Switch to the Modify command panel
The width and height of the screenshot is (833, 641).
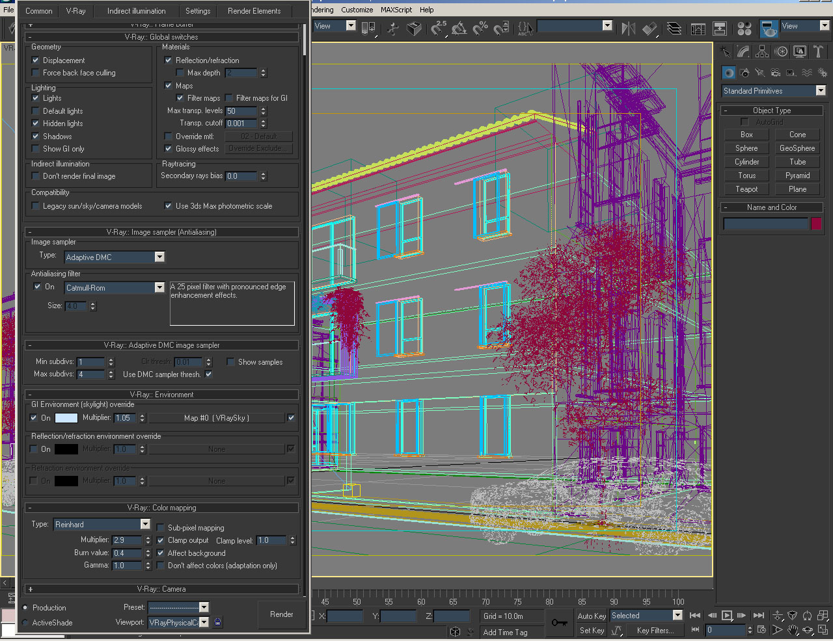point(743,52)
